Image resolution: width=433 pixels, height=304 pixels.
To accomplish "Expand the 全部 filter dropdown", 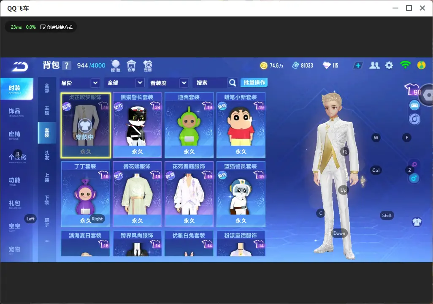I will 124,83.
